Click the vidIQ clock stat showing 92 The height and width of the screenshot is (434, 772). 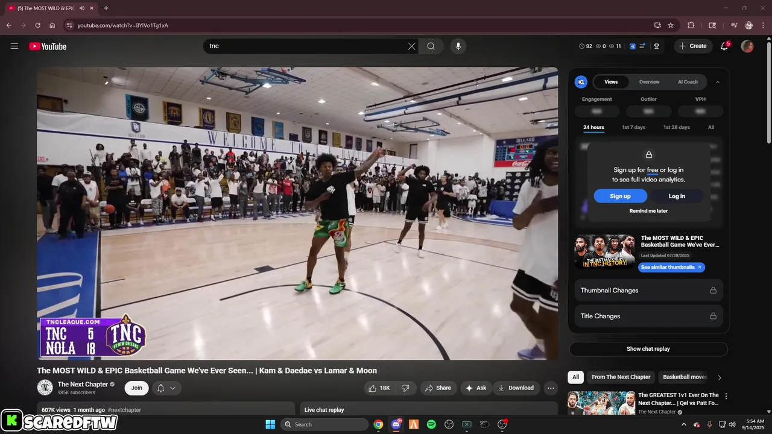(586, 46)
